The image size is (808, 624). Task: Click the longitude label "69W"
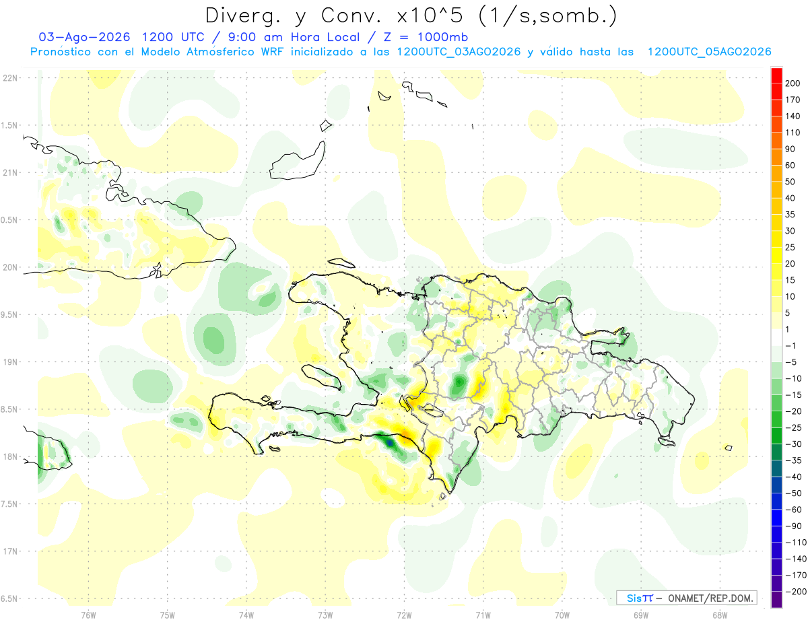point(640,615)
